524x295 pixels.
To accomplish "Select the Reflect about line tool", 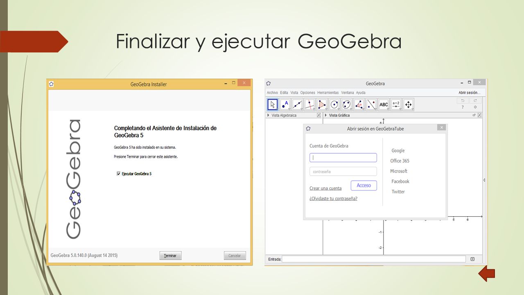I will pyautogui.click(x=371, y=104).
